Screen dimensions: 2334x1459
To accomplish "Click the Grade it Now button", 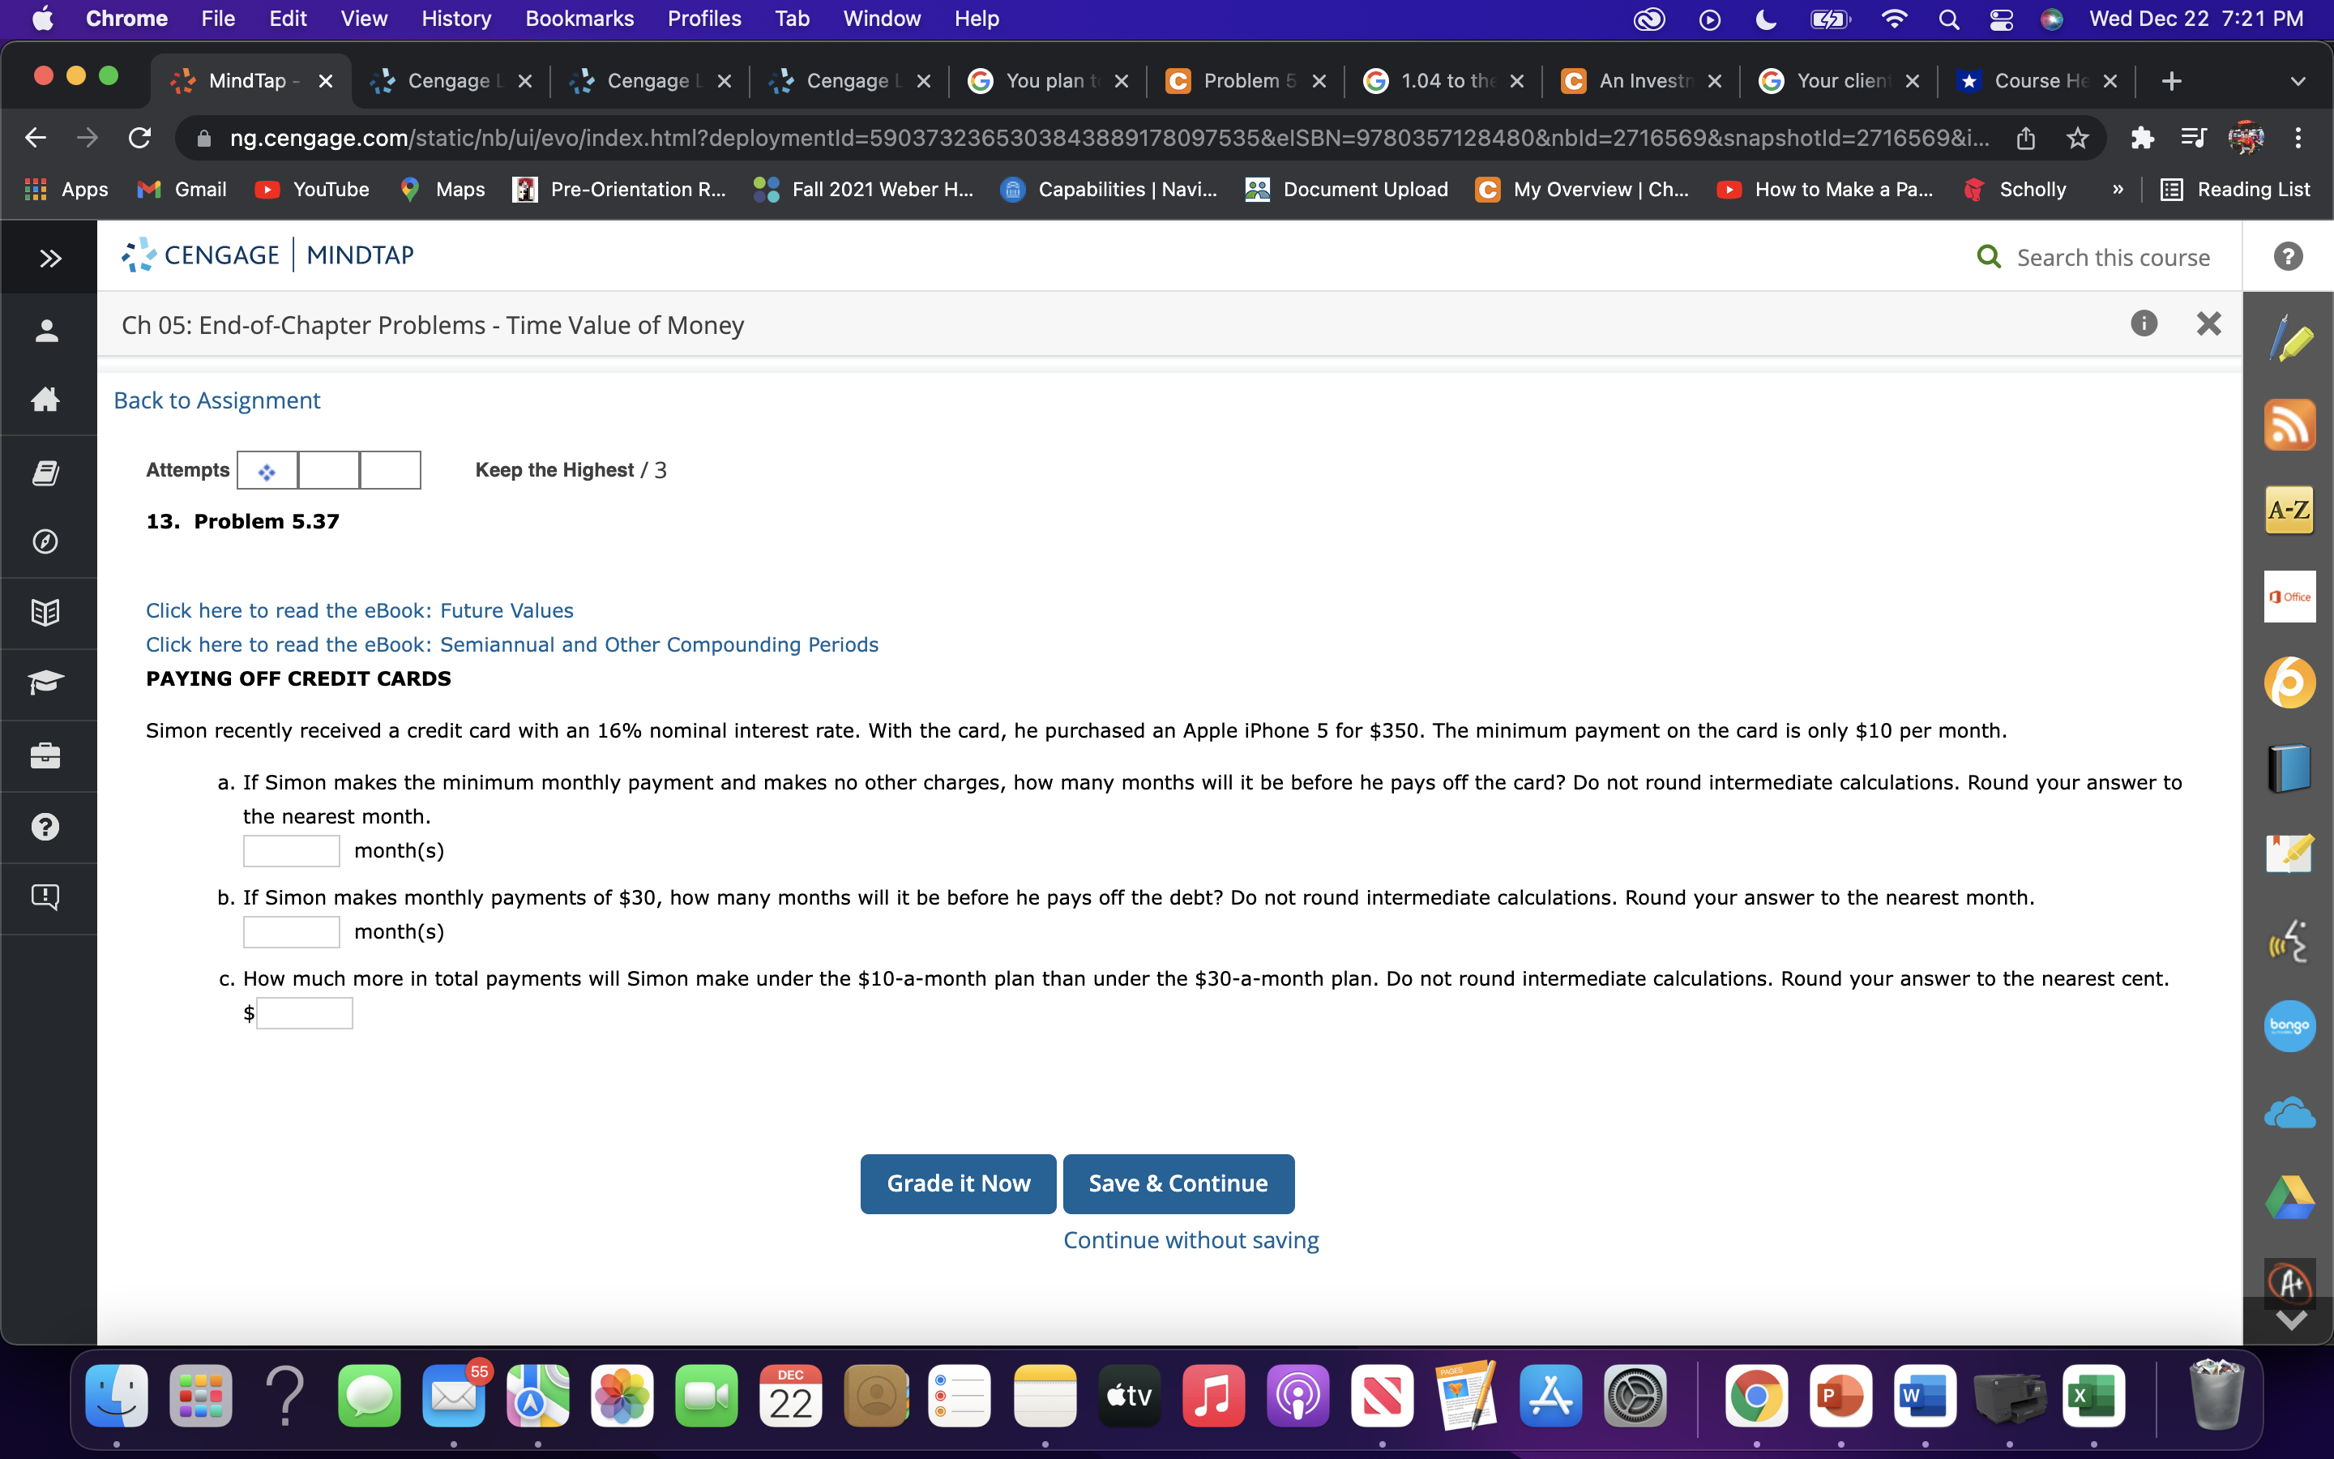I will coord(958,1183).
